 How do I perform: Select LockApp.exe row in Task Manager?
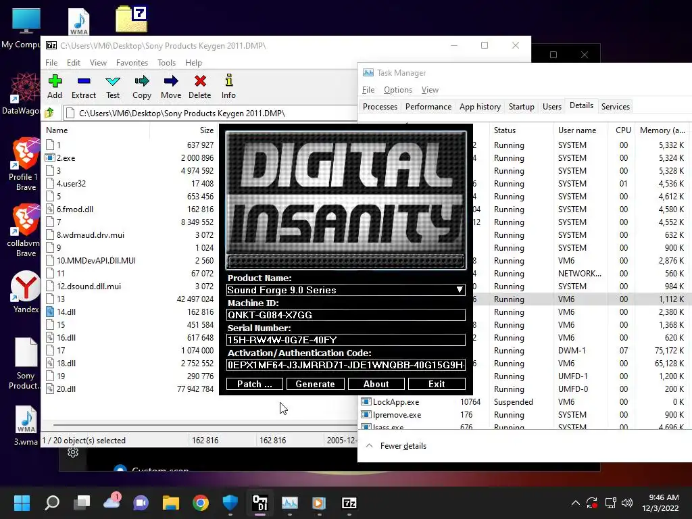coord(524,402)
